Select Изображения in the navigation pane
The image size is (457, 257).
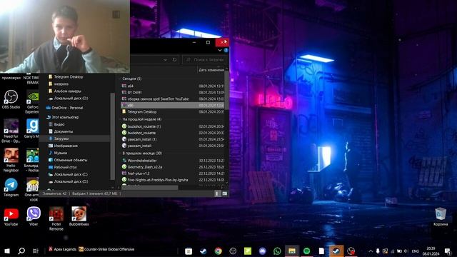pyautogui.click(x=66, y=146)
